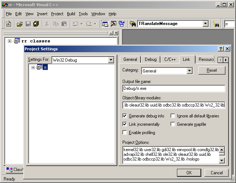Open the Edit menu
Screen dimensions: 236x183
pos(18,14)
